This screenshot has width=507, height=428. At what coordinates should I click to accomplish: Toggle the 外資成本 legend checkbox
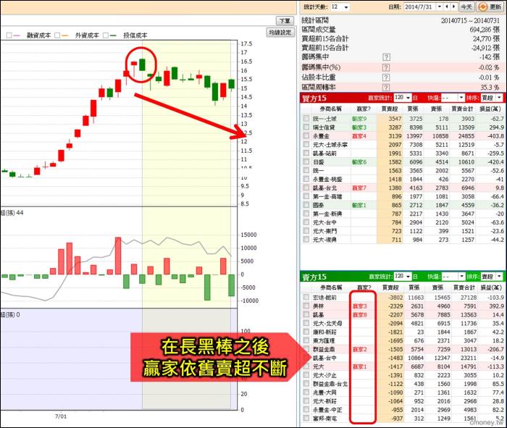pos(57,35)
